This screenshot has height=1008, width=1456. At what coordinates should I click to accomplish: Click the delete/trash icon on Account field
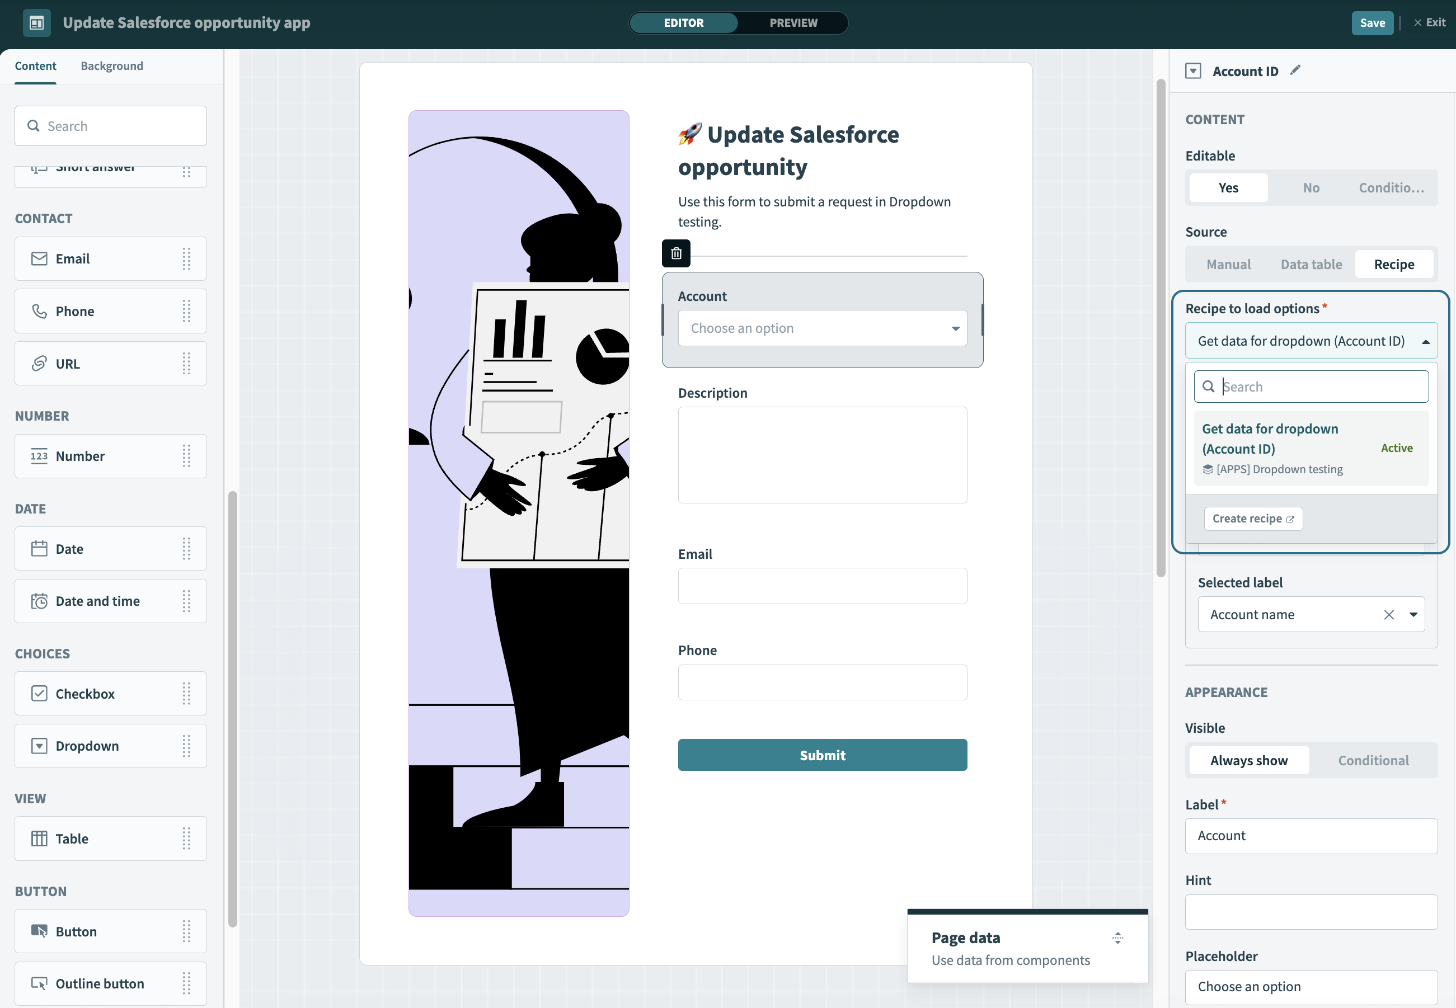click(676, 252)
